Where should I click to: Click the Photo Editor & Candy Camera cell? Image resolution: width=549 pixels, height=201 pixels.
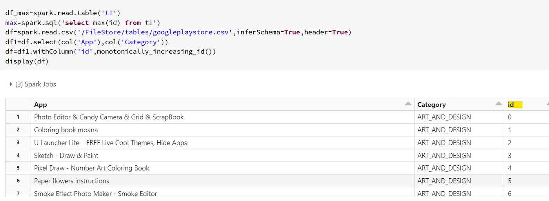click(x=223, y=117)
